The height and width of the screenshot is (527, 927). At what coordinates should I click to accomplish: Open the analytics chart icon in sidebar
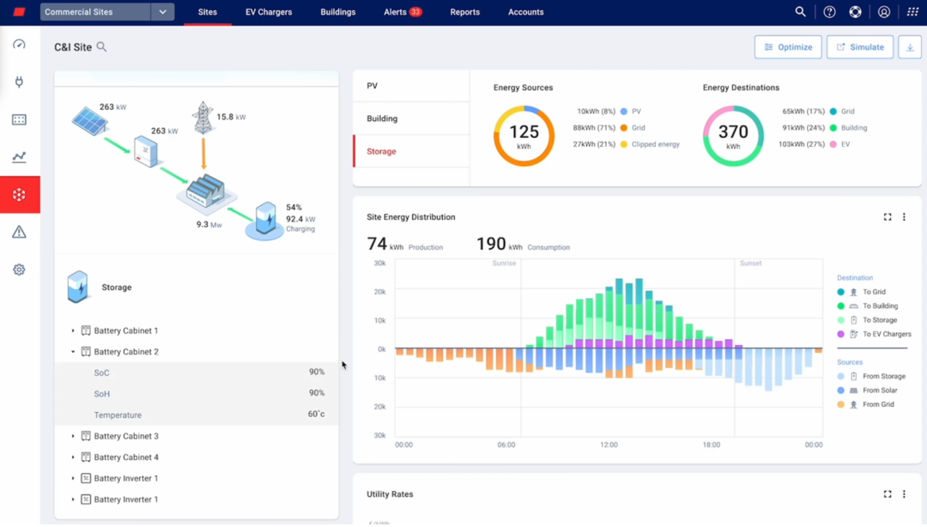(19, 157)
